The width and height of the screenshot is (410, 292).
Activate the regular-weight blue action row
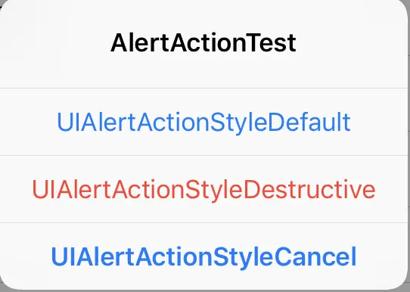pyautogui.click(x=204, y=122)
